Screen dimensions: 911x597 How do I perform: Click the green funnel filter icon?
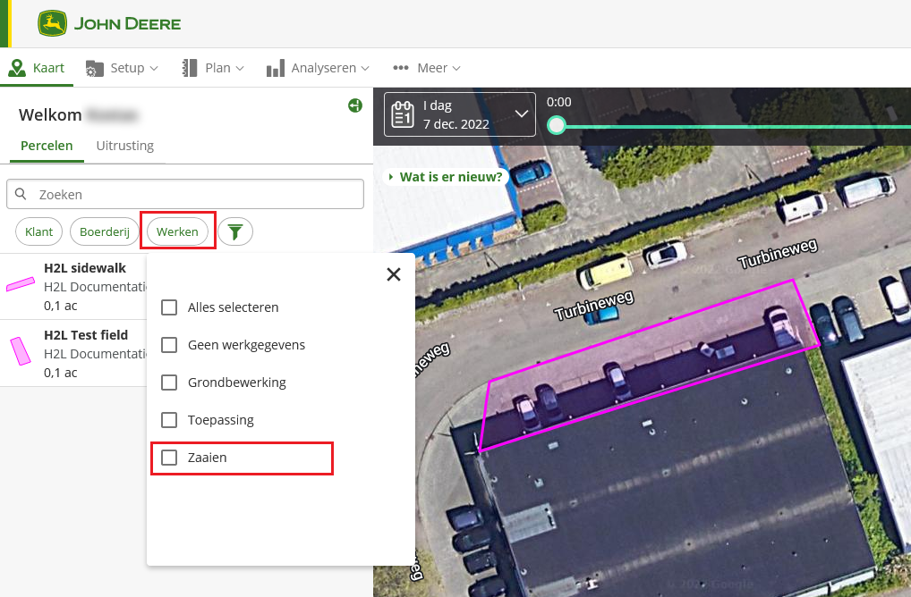coord(235,232)
